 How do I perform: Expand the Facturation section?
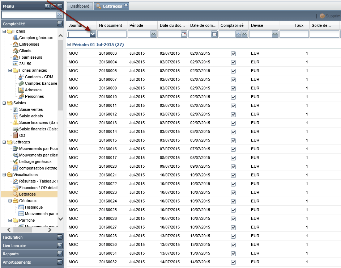click(x=60, y=237)
